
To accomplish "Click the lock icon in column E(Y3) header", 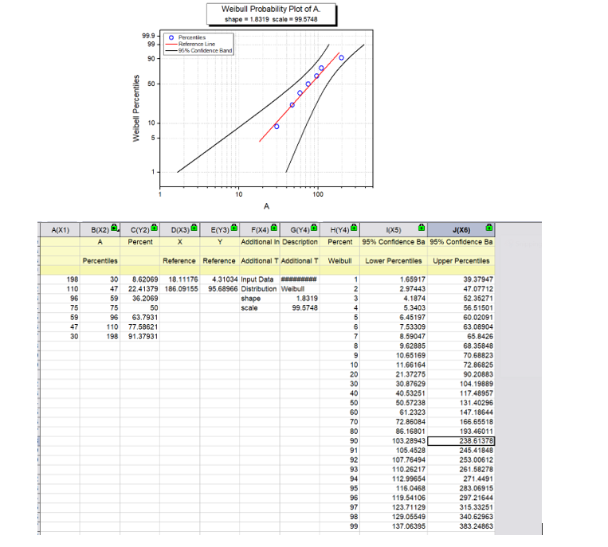I will pyautogui.click(x=233, y=228).
